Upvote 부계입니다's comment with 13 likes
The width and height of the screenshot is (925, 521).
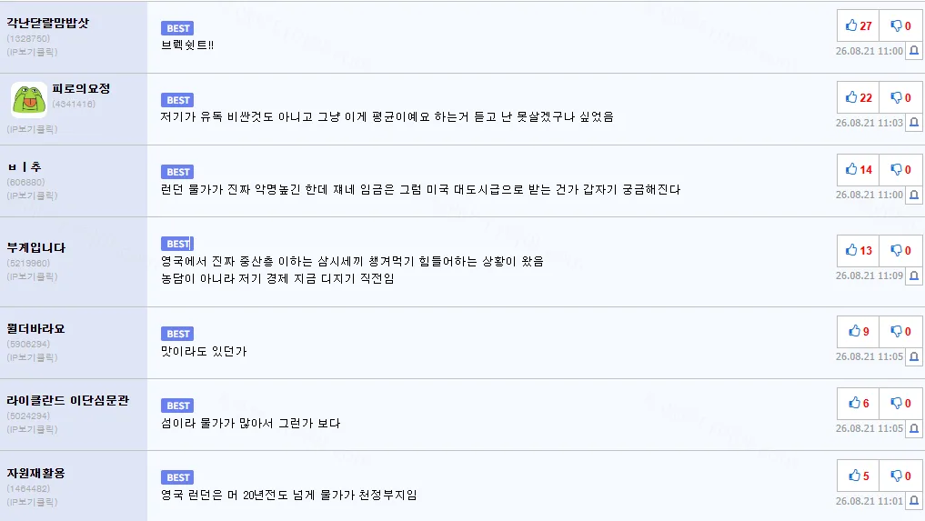(x=859, y=250)
